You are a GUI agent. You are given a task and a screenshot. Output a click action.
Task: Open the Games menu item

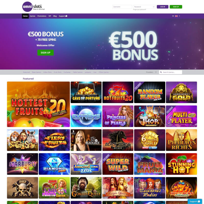coord(33,16)
